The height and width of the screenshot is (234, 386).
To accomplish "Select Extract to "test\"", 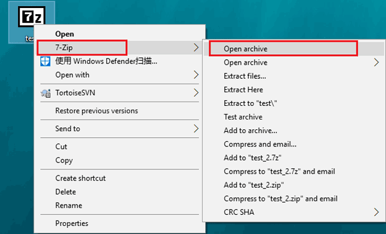I will tap(250, 103).
